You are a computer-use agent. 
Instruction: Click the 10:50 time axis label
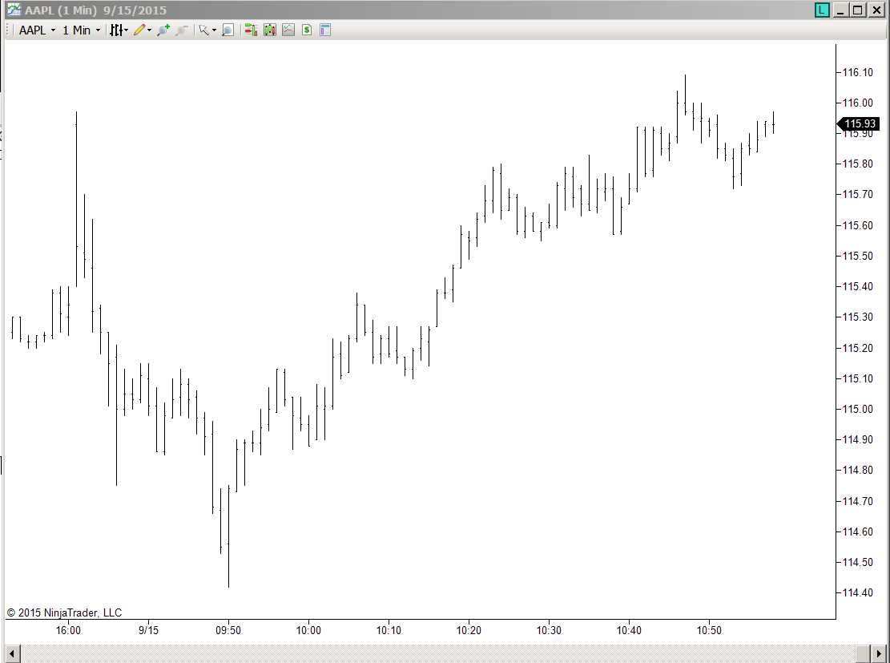coord(709,631)
